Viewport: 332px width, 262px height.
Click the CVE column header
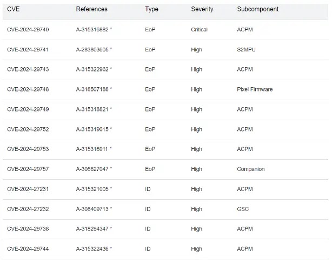(x=14, y=9)
